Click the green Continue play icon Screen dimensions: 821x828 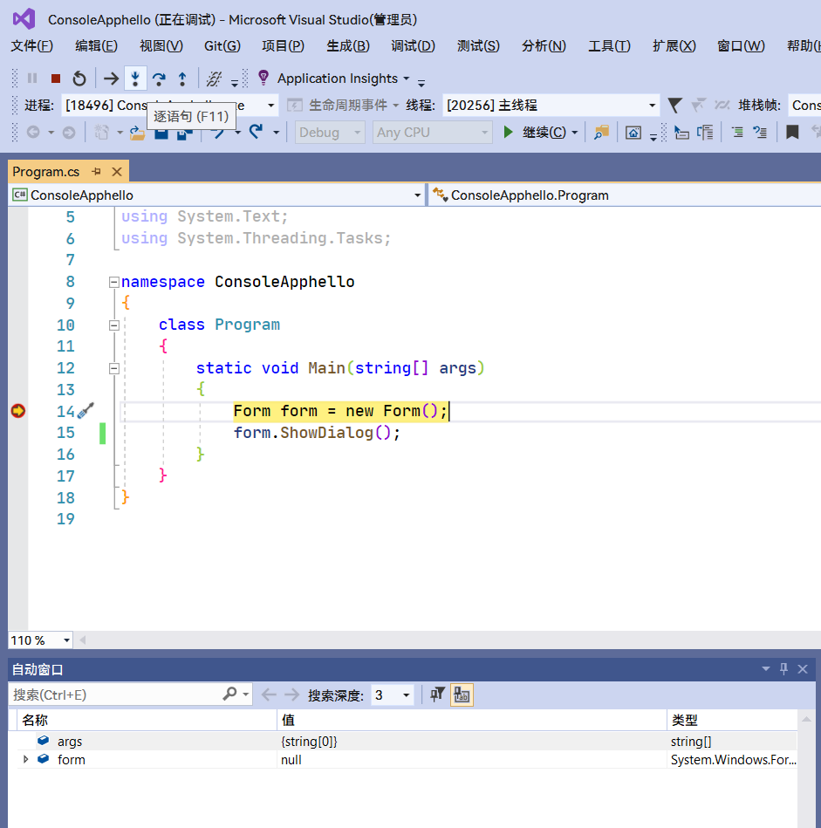pyautogui.click(x=508, y=132)
